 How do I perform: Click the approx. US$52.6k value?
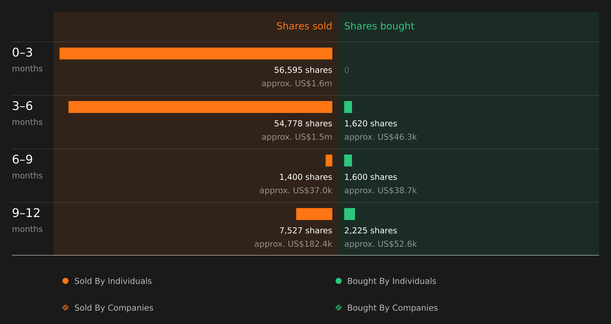click(x=381, y=244)
